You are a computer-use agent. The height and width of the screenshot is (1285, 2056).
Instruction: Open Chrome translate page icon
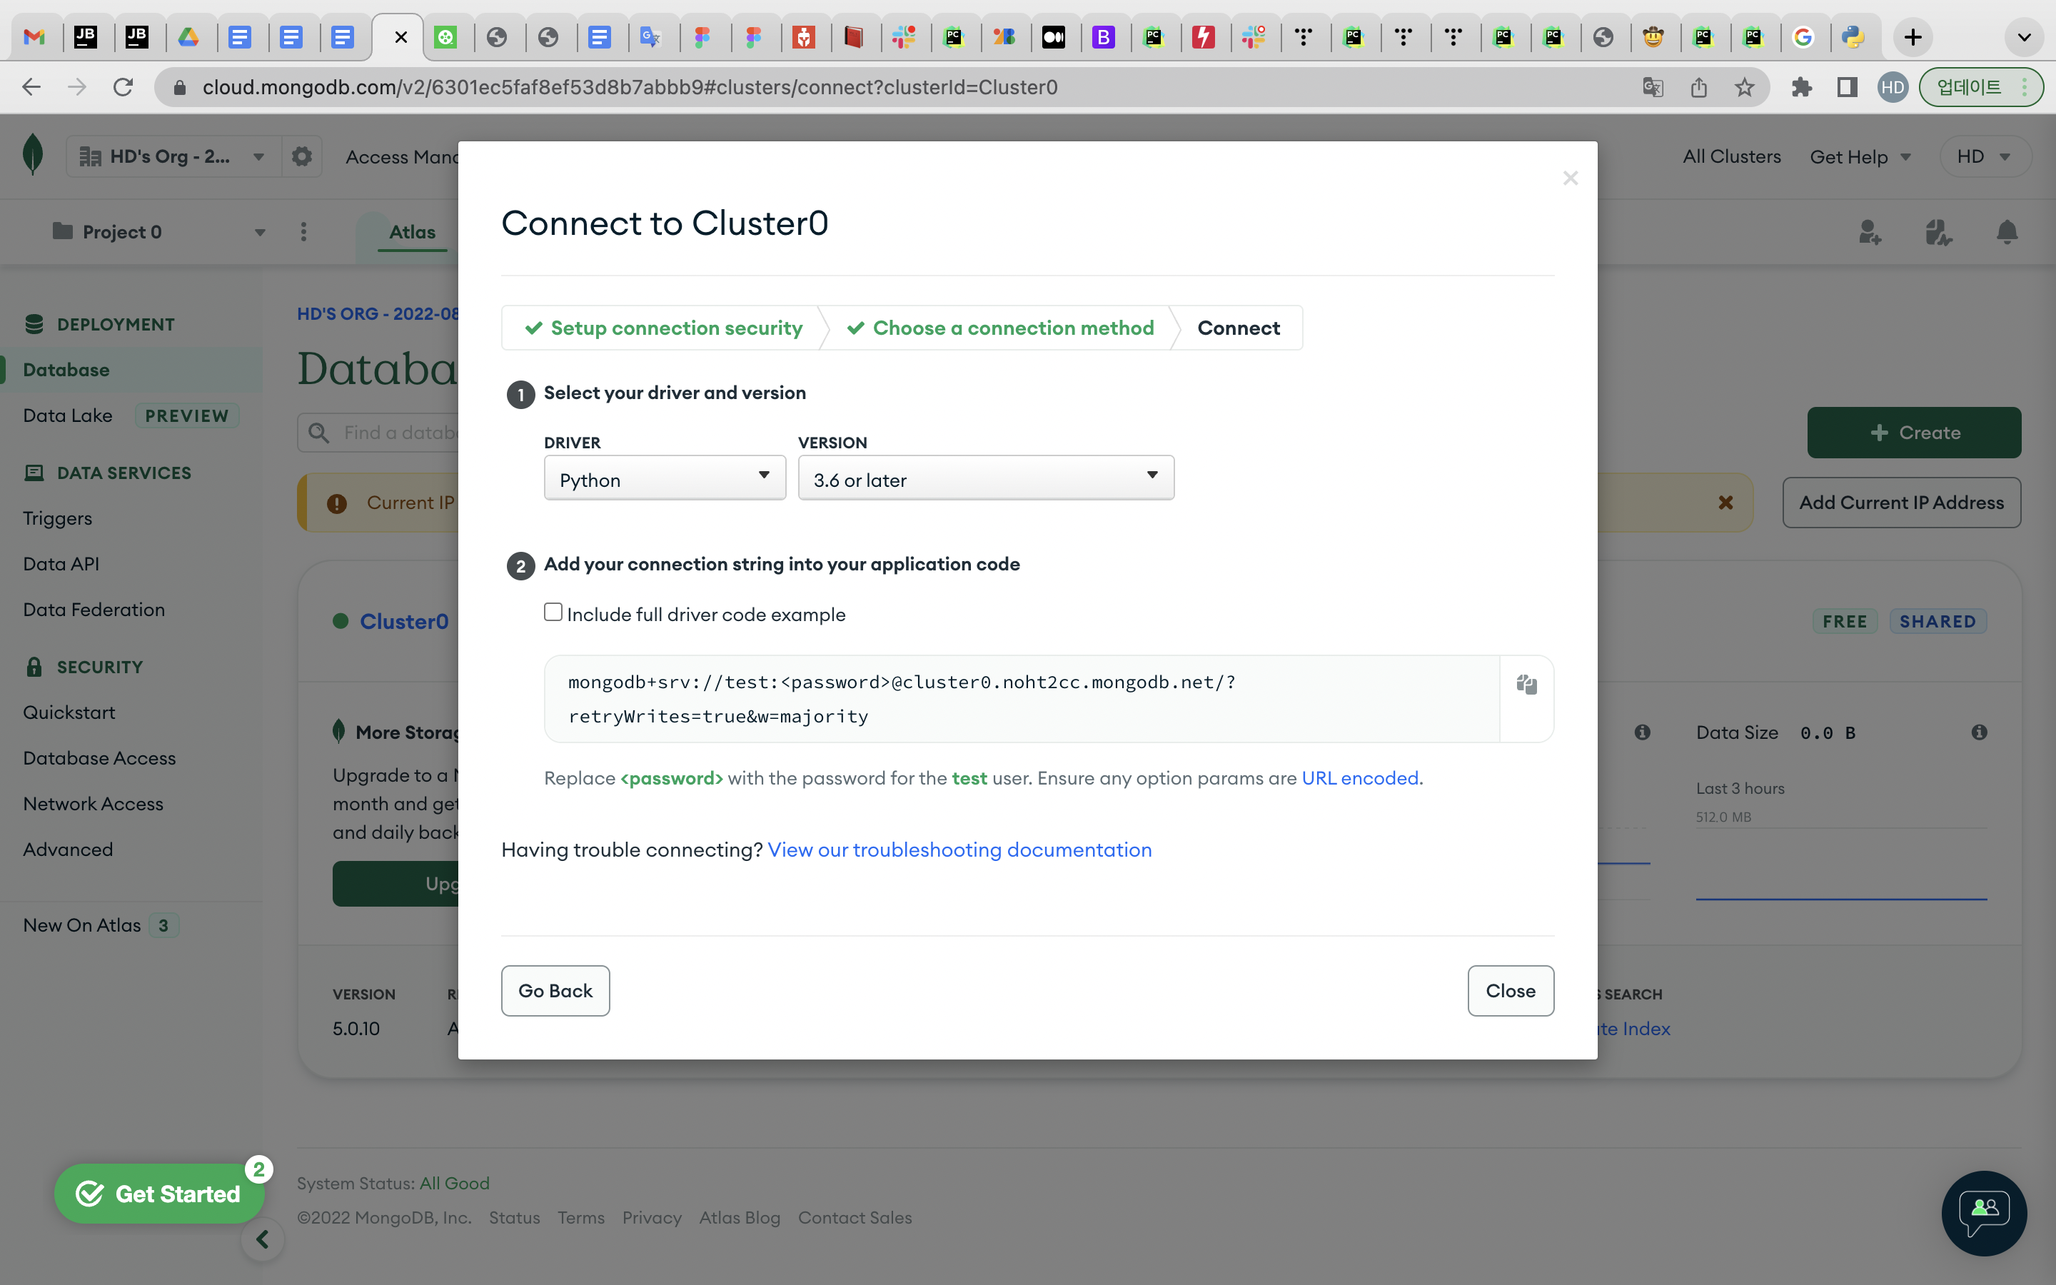(x=1653, y=86)
